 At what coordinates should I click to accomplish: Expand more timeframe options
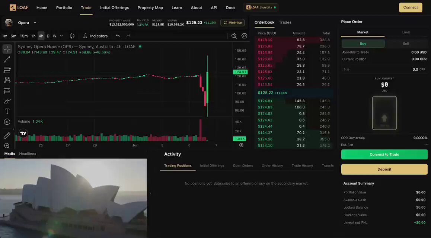[x=61, y=36]
